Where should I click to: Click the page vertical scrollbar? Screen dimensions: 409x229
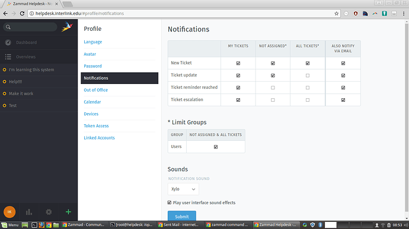(x=407, y=117)
